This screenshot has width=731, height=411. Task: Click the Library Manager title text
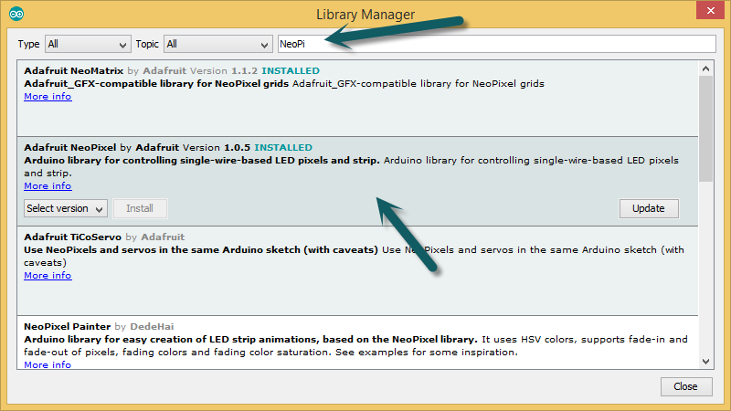(365, 15)
